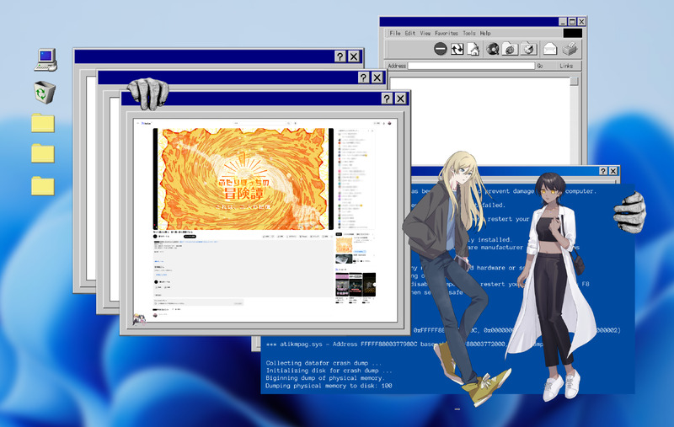This screenshot has height=427, width=674.
Task: Open the Favorites menu in browser window
Action: [x=447, y=33]
